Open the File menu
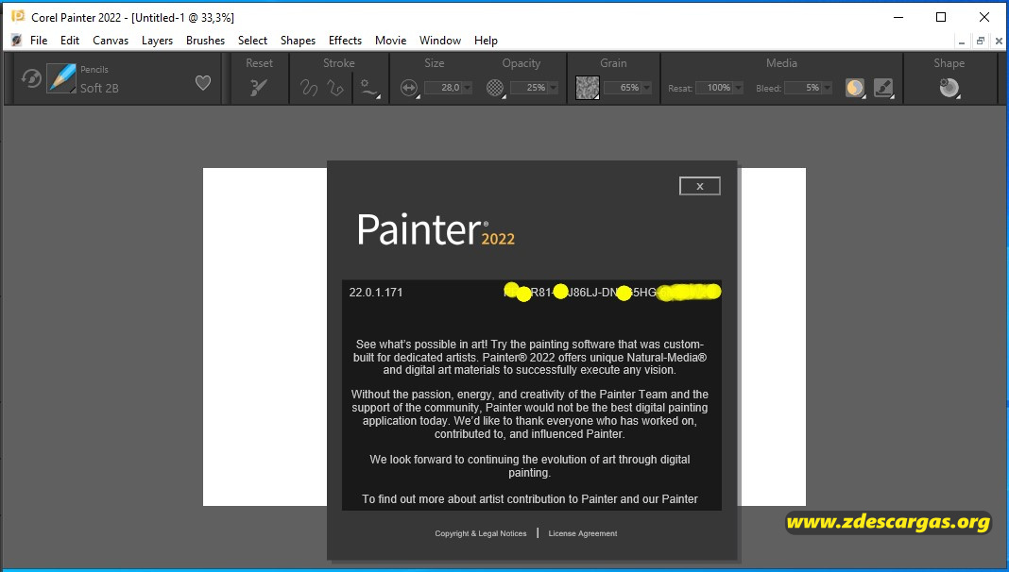The width and height of the screenshot is (1009, 572). [39, 40]
